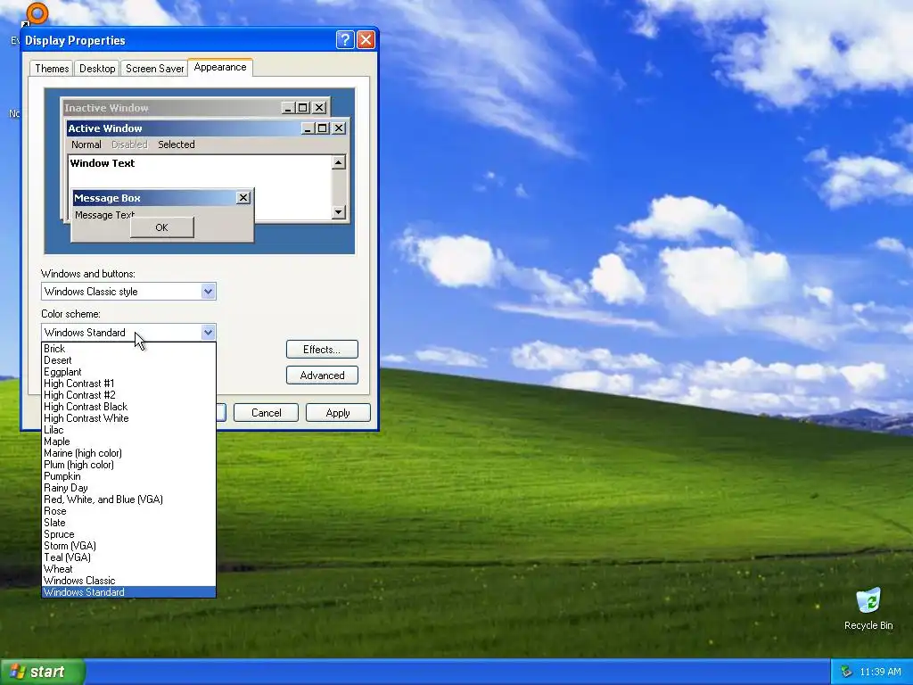The width and height of the screenshot is (913, 685).
Task: Select highlighted Windows Standard list entry
Action: click(x=128, y=592)
